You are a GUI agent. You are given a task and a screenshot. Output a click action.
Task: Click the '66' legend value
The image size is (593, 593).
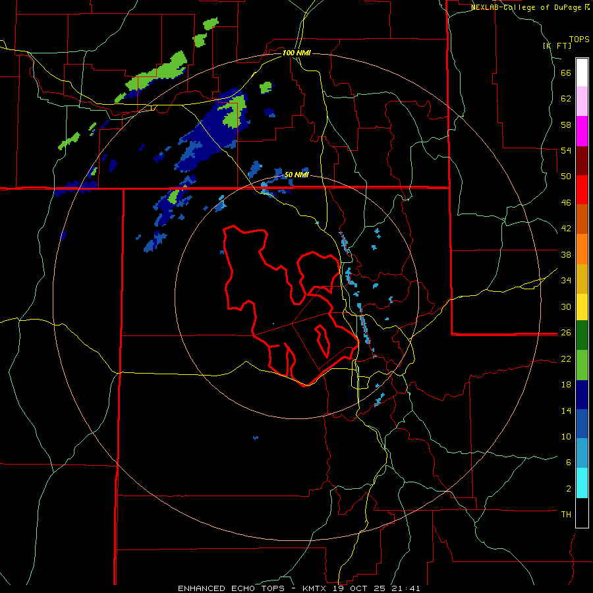[x=566, y=73]
